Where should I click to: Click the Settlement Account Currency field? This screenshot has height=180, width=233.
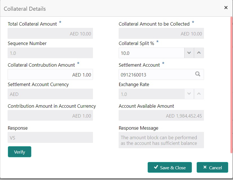click(50, 94)
